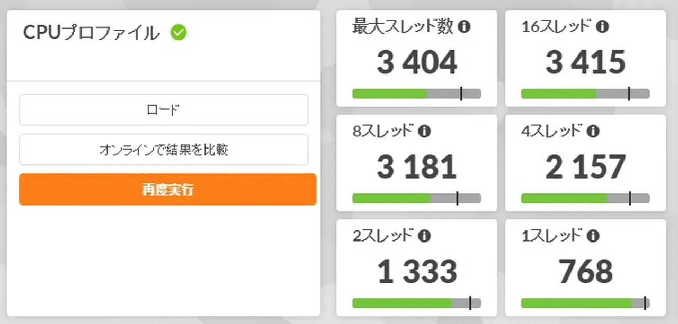
Task: Click info icon beside 最大スレッド数
Action: (464, 27)
